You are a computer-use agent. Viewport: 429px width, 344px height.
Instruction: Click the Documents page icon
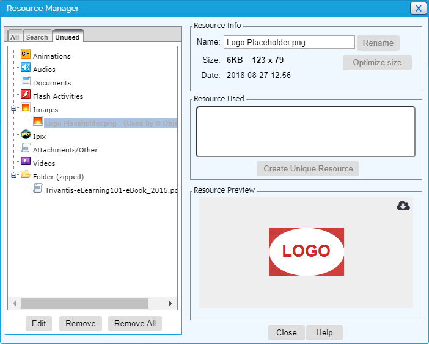click(26, 82)
